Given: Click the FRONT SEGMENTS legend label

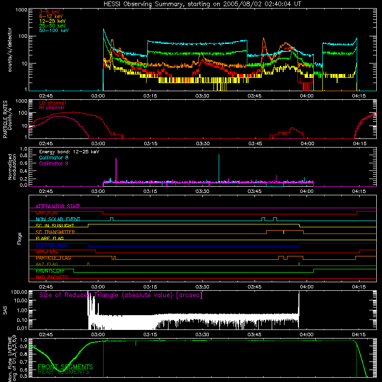Looking at the screenshot, I should (65, 367).
